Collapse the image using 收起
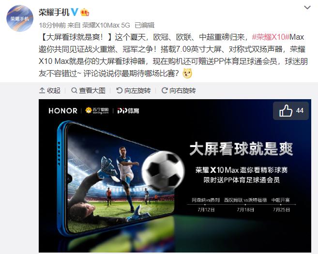This screenshot has width=318, height=254. click(50, 90)
